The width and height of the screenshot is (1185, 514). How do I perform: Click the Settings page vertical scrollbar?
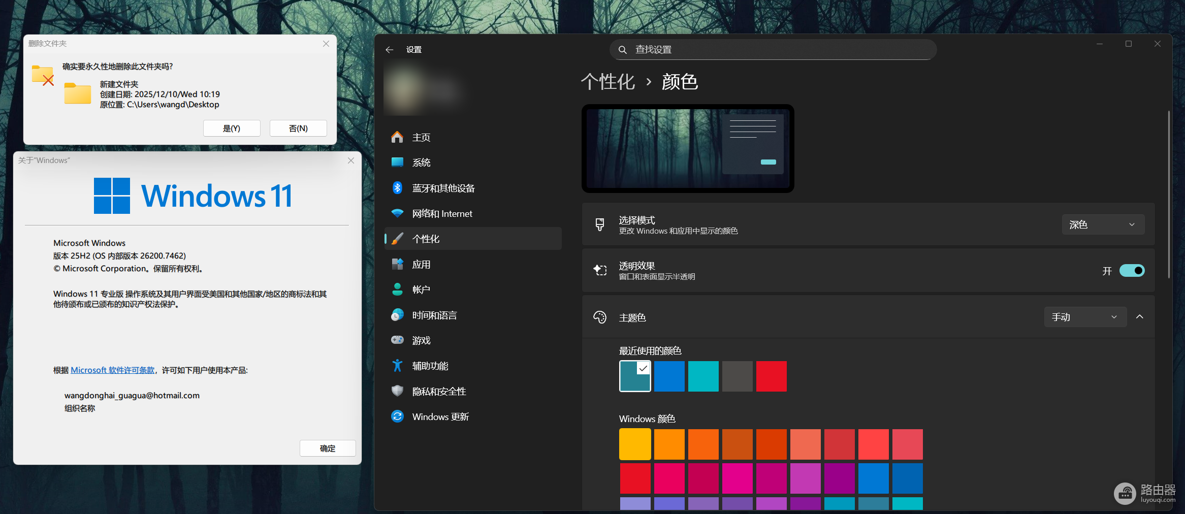click(1169, 195)
